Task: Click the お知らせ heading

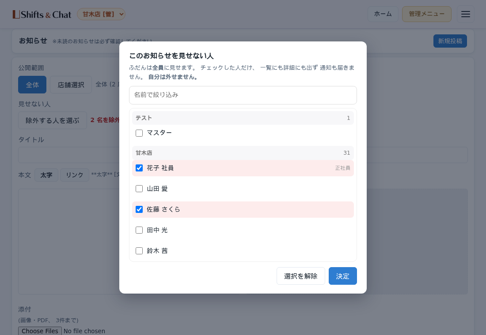Action: pos(33,41)
